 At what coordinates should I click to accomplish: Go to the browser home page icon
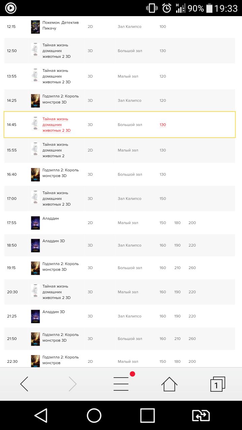click(x=169, y=384)
